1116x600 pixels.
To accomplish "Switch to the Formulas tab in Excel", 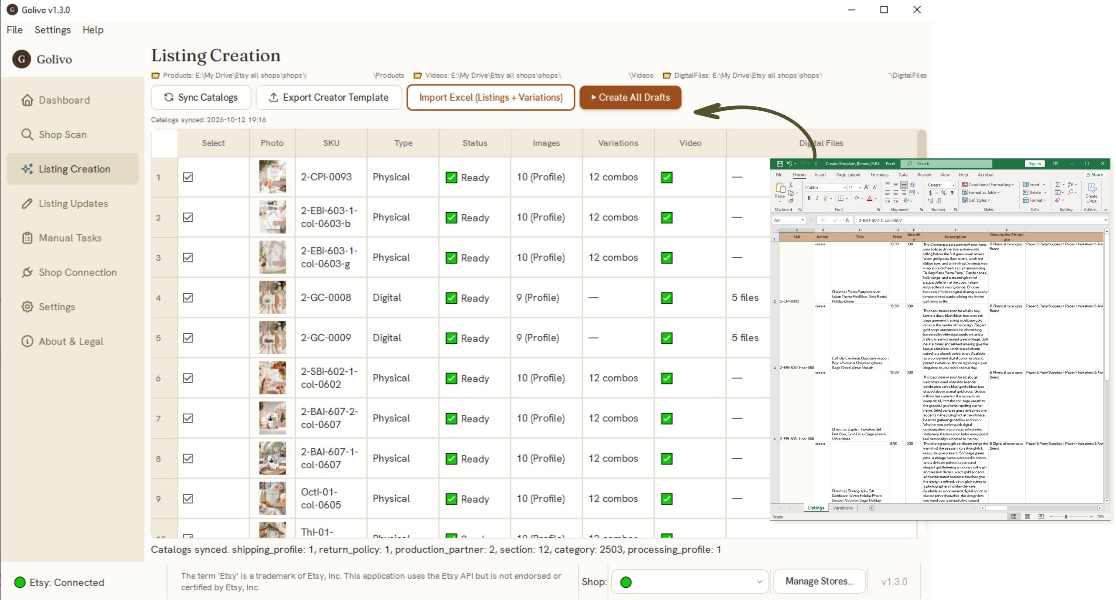I will (879, 175).
